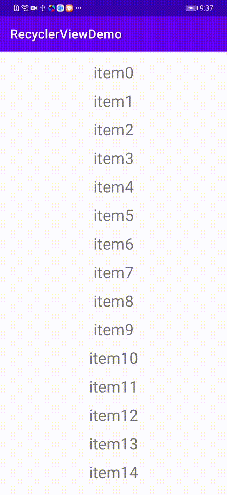The width and height of the screenshot is (227, 495).
Task: Tap the colorful pinwheel notification icon
Action: [x=52, y=8]
